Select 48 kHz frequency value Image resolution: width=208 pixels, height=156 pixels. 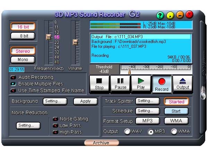click(x=57, y=62)
